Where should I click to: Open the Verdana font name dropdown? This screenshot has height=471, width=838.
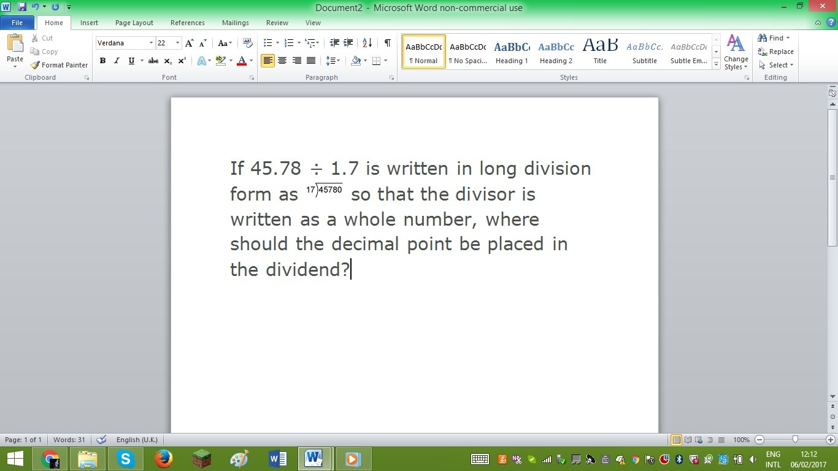(x=151, y=43)
